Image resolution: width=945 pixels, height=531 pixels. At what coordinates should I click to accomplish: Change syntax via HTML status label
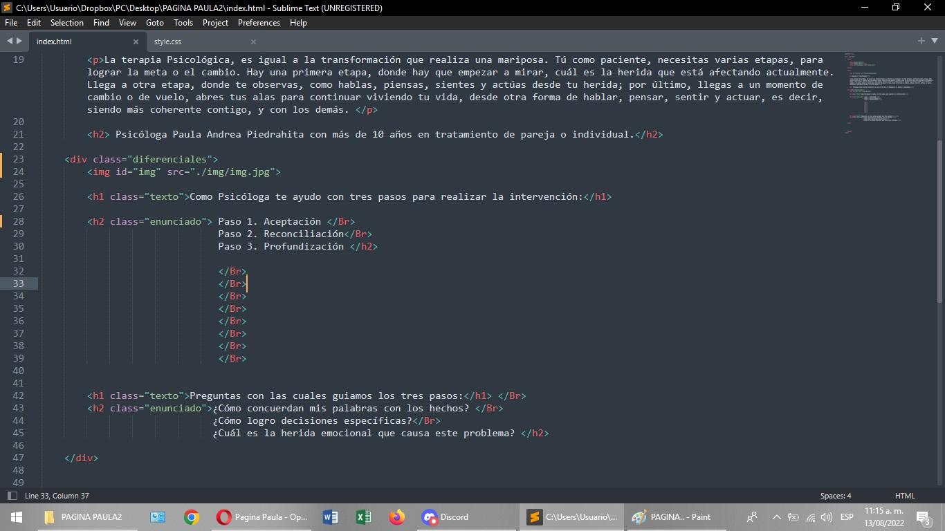[905, 496]
